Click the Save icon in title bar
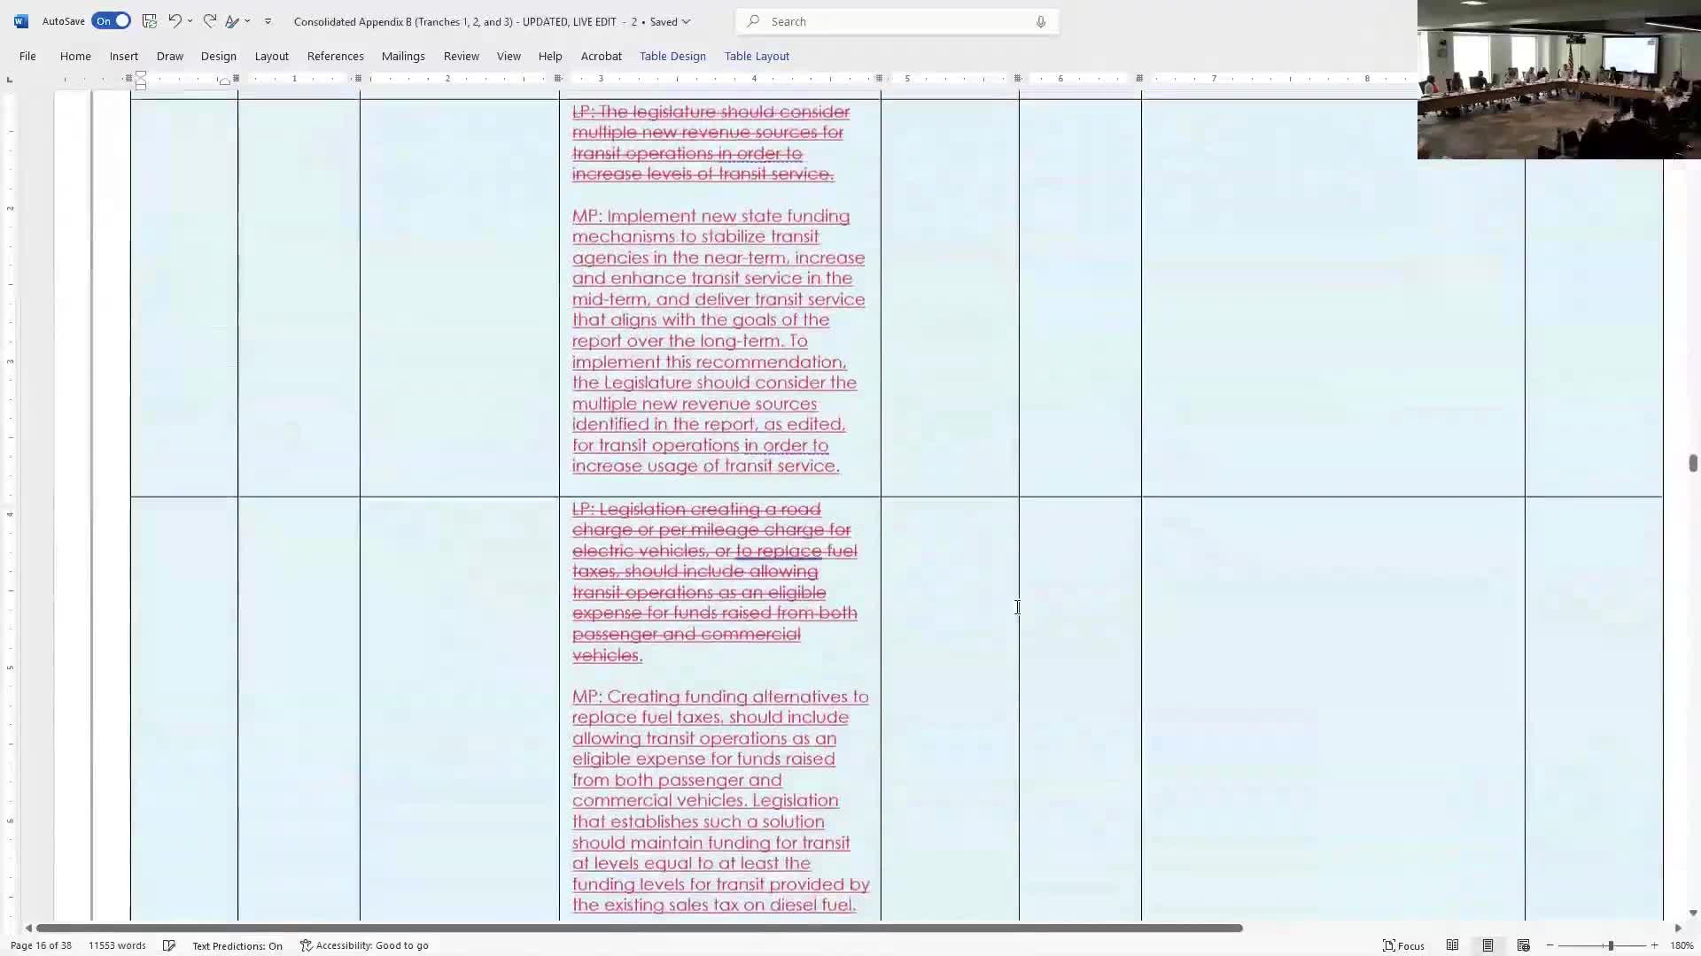 click(149, 21)
